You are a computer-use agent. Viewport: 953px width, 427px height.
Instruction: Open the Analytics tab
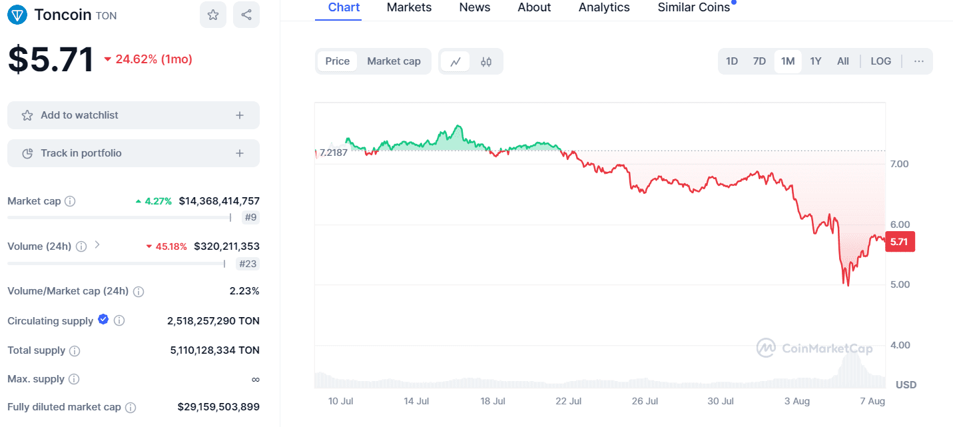tap(603, 7)
